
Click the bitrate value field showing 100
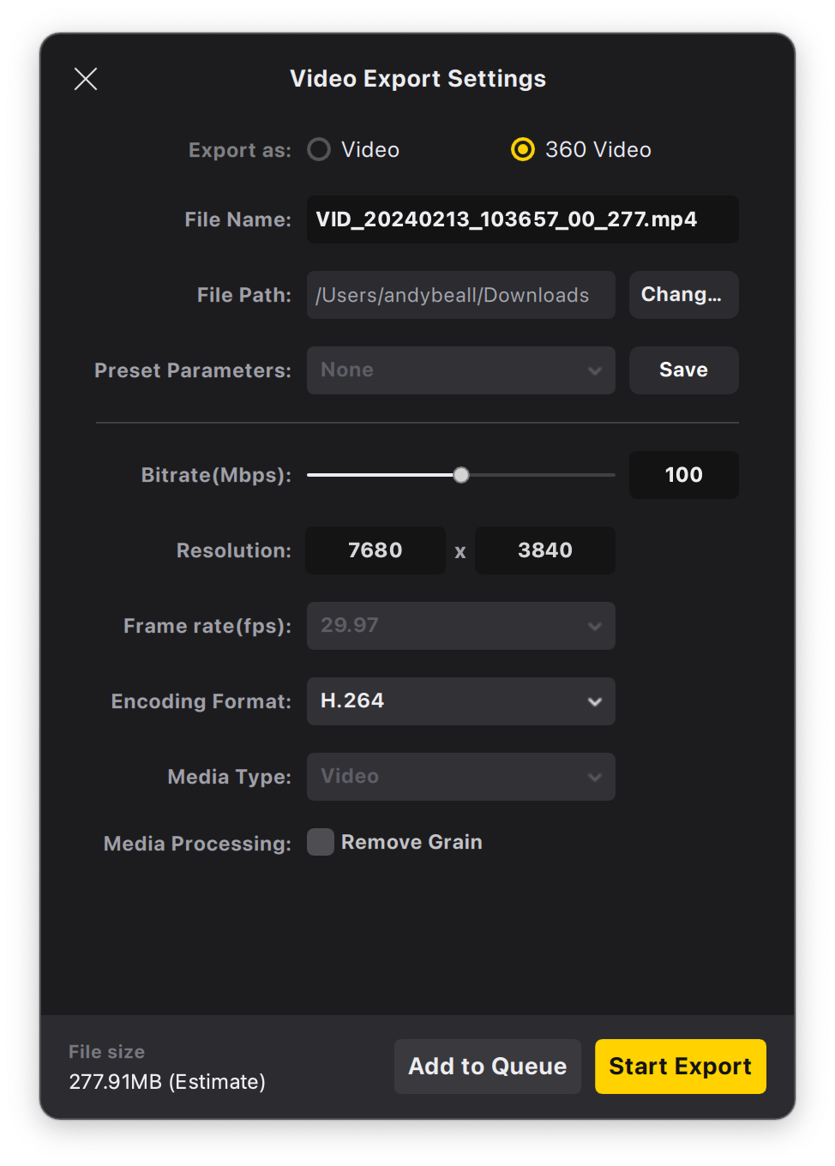(683, 475)
